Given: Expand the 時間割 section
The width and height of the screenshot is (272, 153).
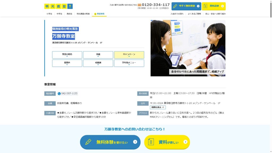Looking at the screenshot, I should pos(98,63).
